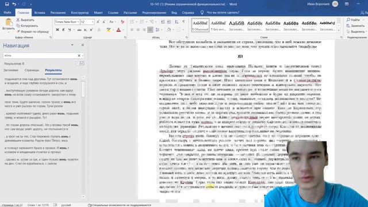Screen dimensions: 368x207
Task: Expand the styles gallery
Action: click(339, 30)
